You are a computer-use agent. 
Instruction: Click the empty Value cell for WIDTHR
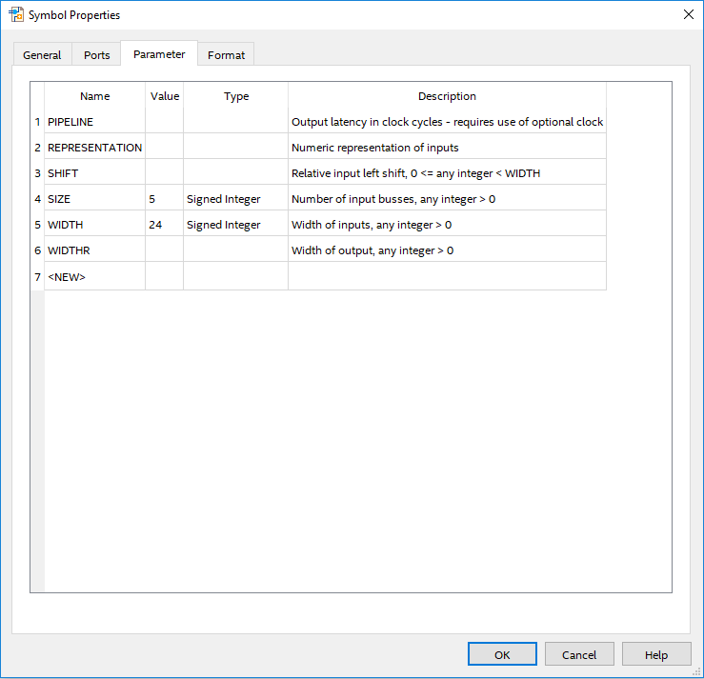[164, 250]
